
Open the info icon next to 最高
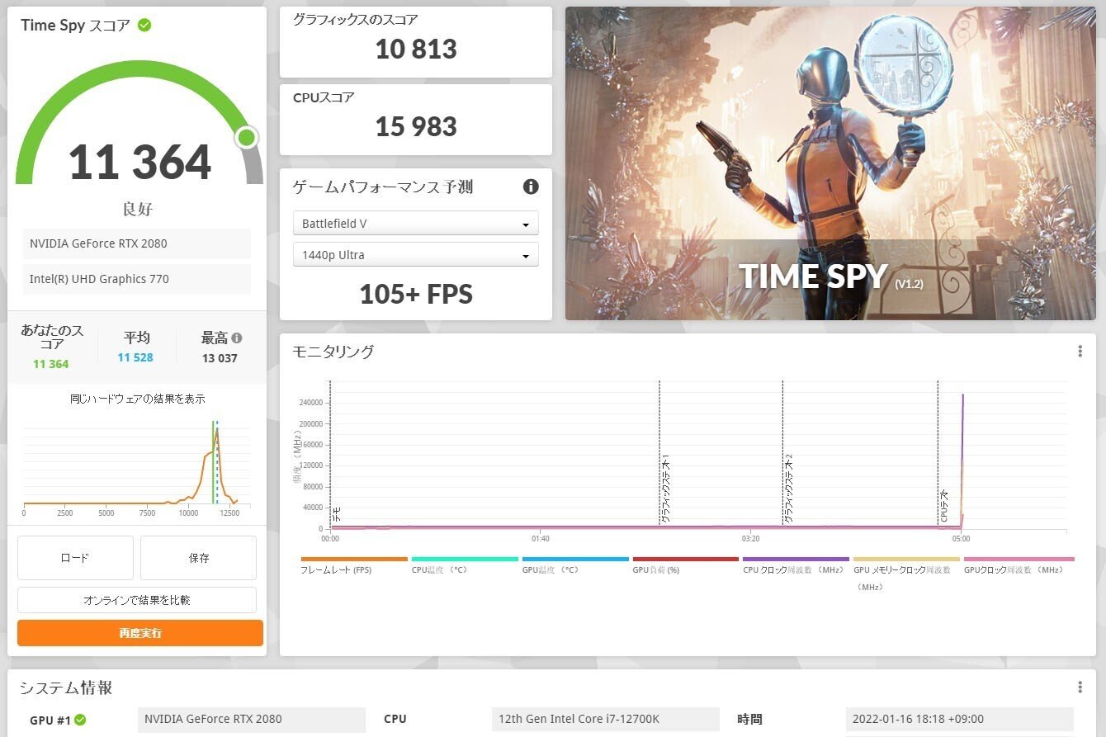[x=238, y=337]
